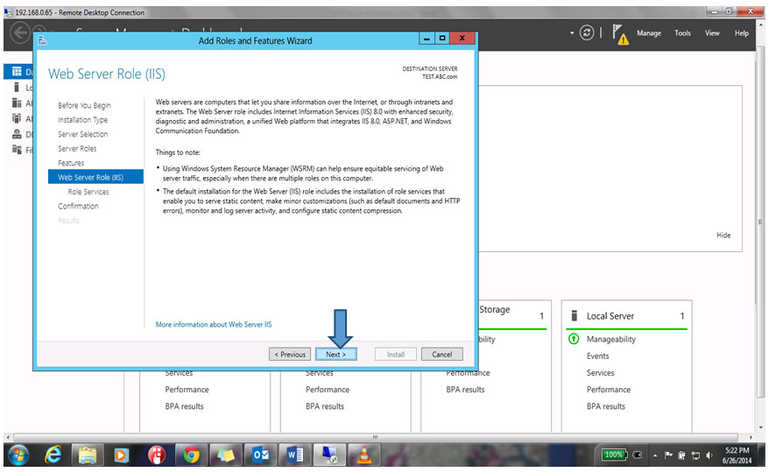Image resolution: width=768 pixels, height=472 pixels.
Task: Cancel the Add Roles and Features Wizard
Action: point(441,354)
